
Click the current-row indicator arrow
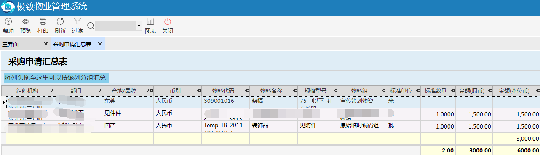pyautogui.click(x=4, y=102)
